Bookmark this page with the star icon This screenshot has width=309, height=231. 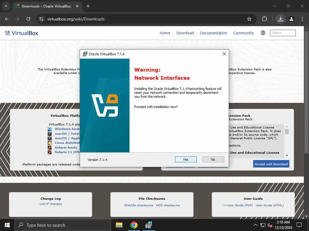pos(249,19)
